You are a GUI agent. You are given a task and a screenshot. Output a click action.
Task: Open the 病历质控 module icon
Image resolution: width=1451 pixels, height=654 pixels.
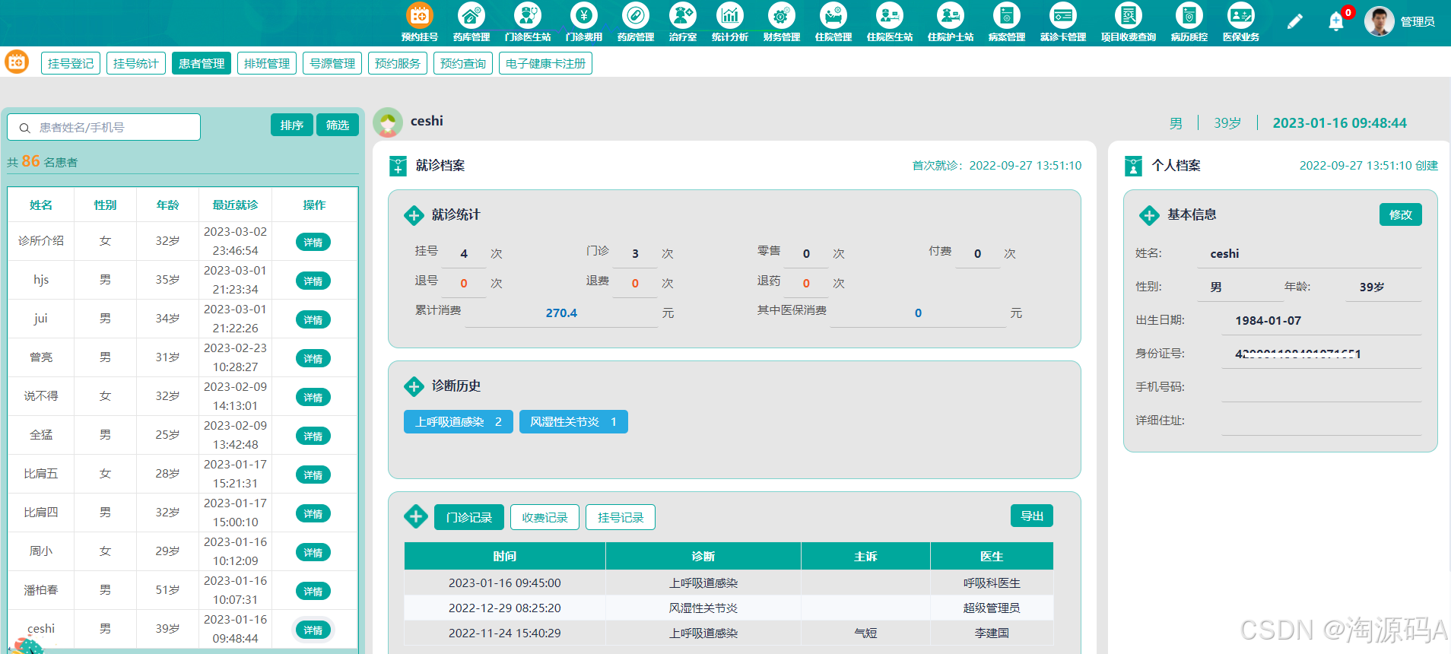pos(1189,15)
